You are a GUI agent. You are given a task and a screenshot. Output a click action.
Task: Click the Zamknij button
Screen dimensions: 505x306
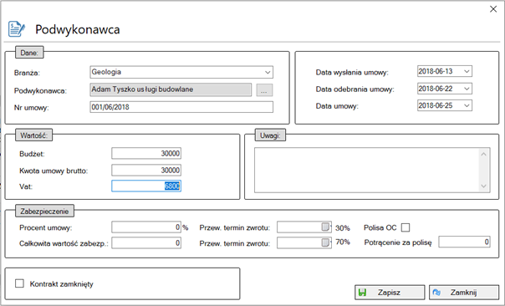[x=464, y=292]
